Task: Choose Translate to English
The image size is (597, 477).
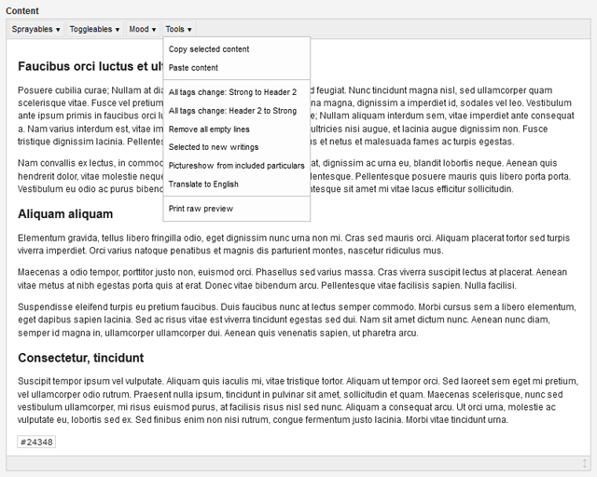Action: (x=236, y=184)
